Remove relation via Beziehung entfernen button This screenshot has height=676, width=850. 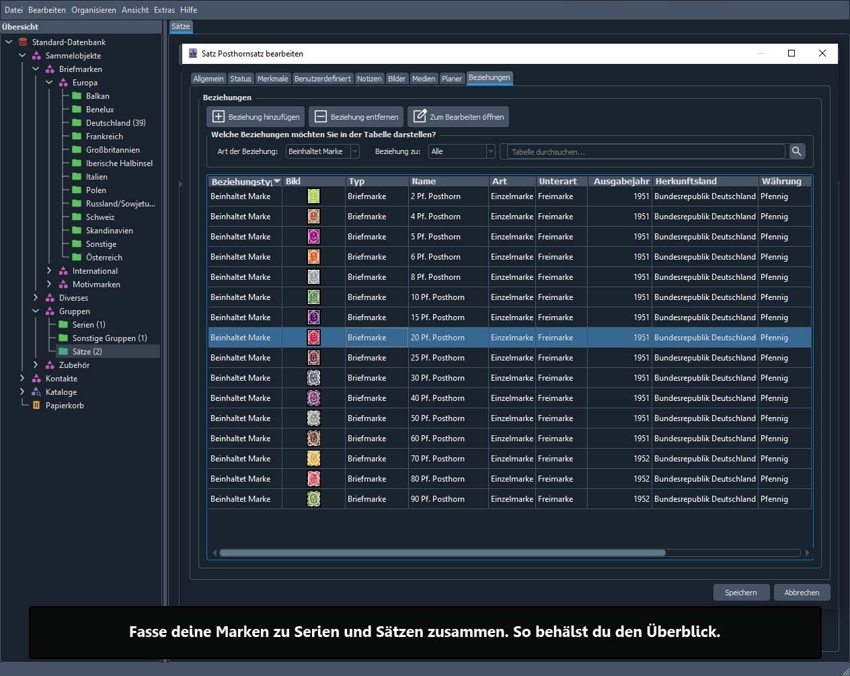pos(356,116)
